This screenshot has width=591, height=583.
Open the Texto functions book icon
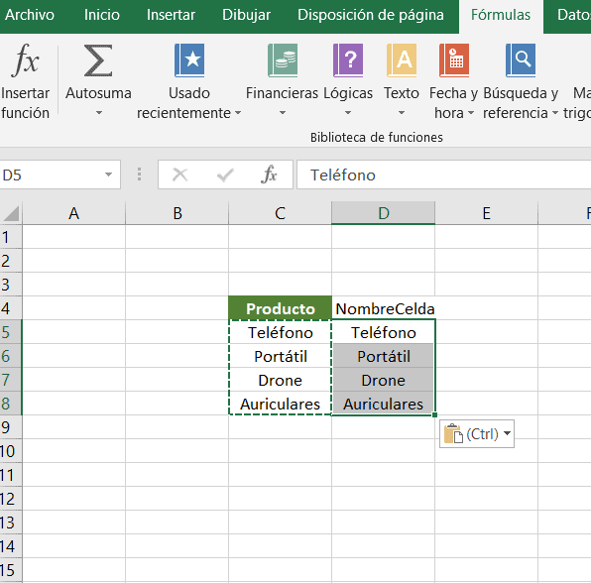(402, 60)
